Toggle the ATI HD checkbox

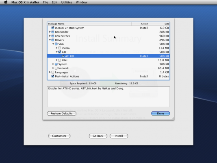pos(63,56)
